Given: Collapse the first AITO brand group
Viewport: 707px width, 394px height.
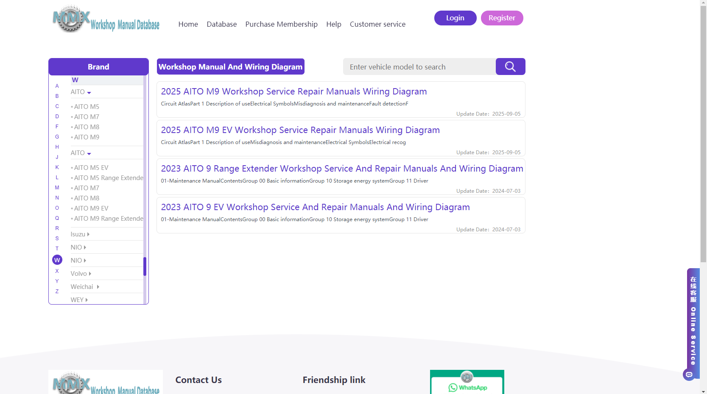Looking at the screenshot, I should point(81,92).
